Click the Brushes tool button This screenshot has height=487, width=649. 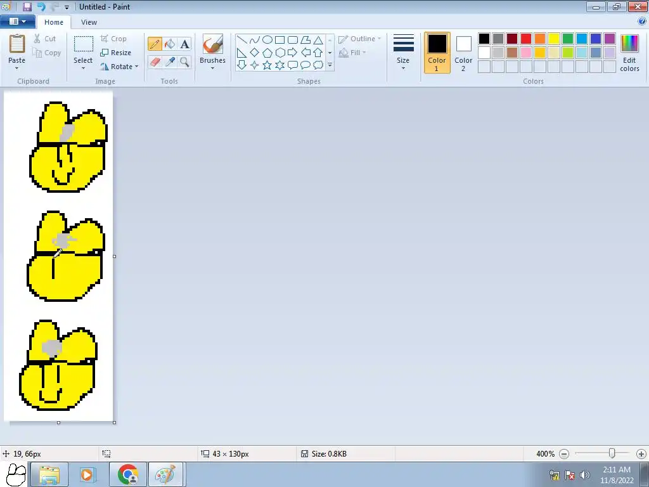coord(212,49)
